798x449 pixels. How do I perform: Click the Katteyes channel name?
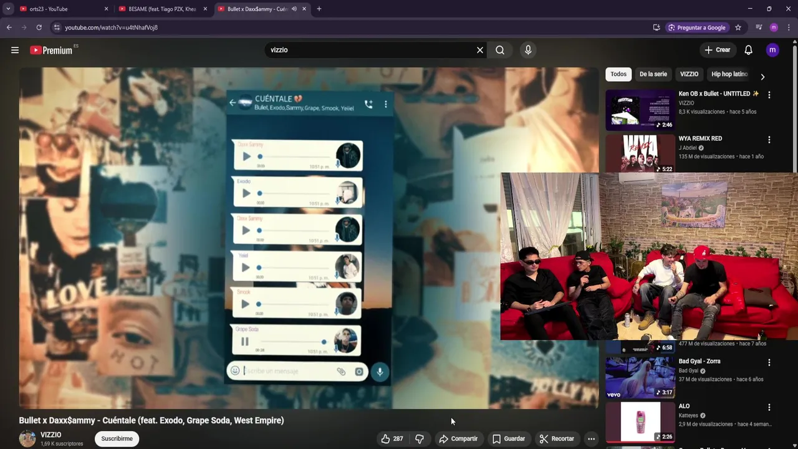(688, 415)
